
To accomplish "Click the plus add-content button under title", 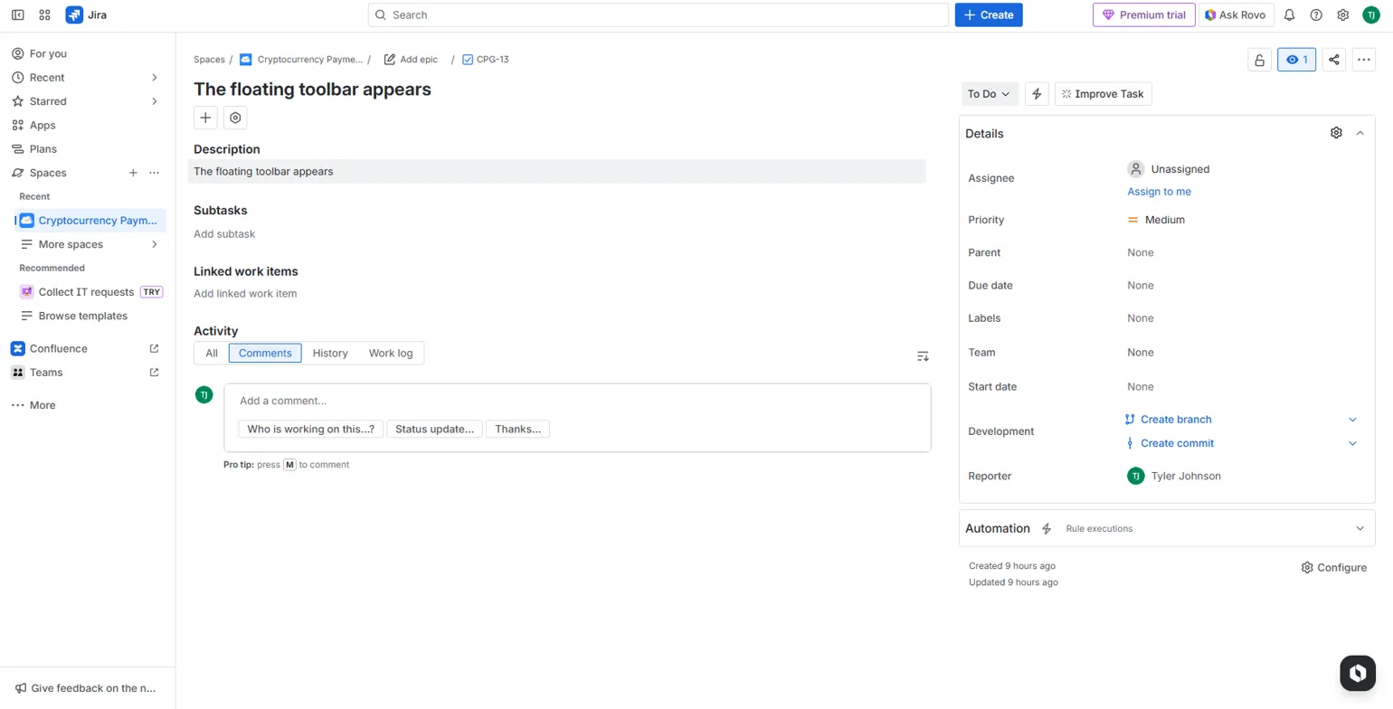I will pyautogui.click(x=205, y=118).
